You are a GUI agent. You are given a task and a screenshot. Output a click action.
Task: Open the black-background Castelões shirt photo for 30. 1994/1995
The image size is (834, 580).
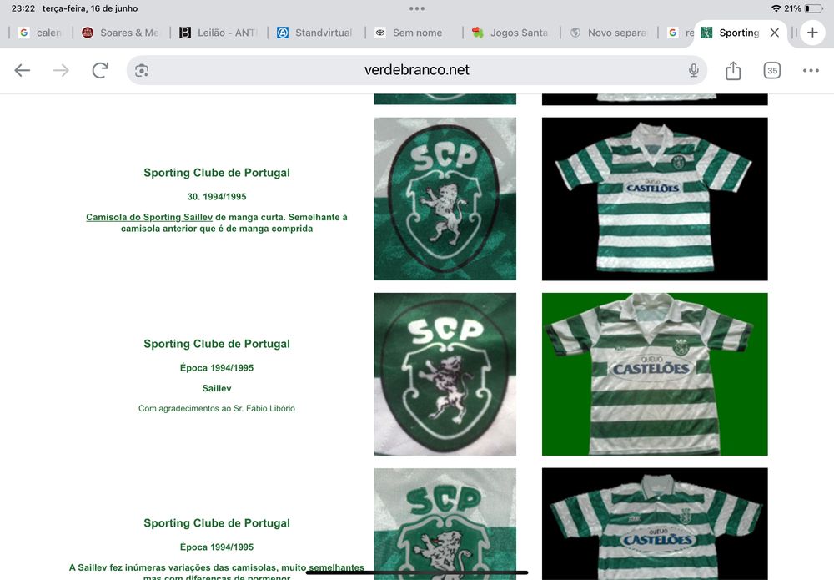tap(655, 199)
